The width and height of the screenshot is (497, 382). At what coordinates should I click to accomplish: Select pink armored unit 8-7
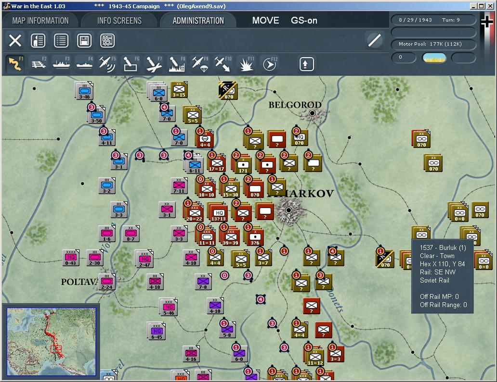click(131, 234)
